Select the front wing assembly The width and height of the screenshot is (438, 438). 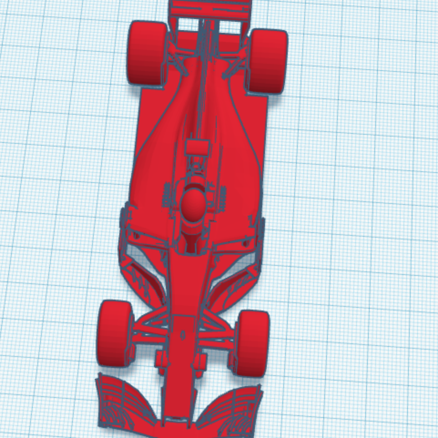(x=182, y=405)
